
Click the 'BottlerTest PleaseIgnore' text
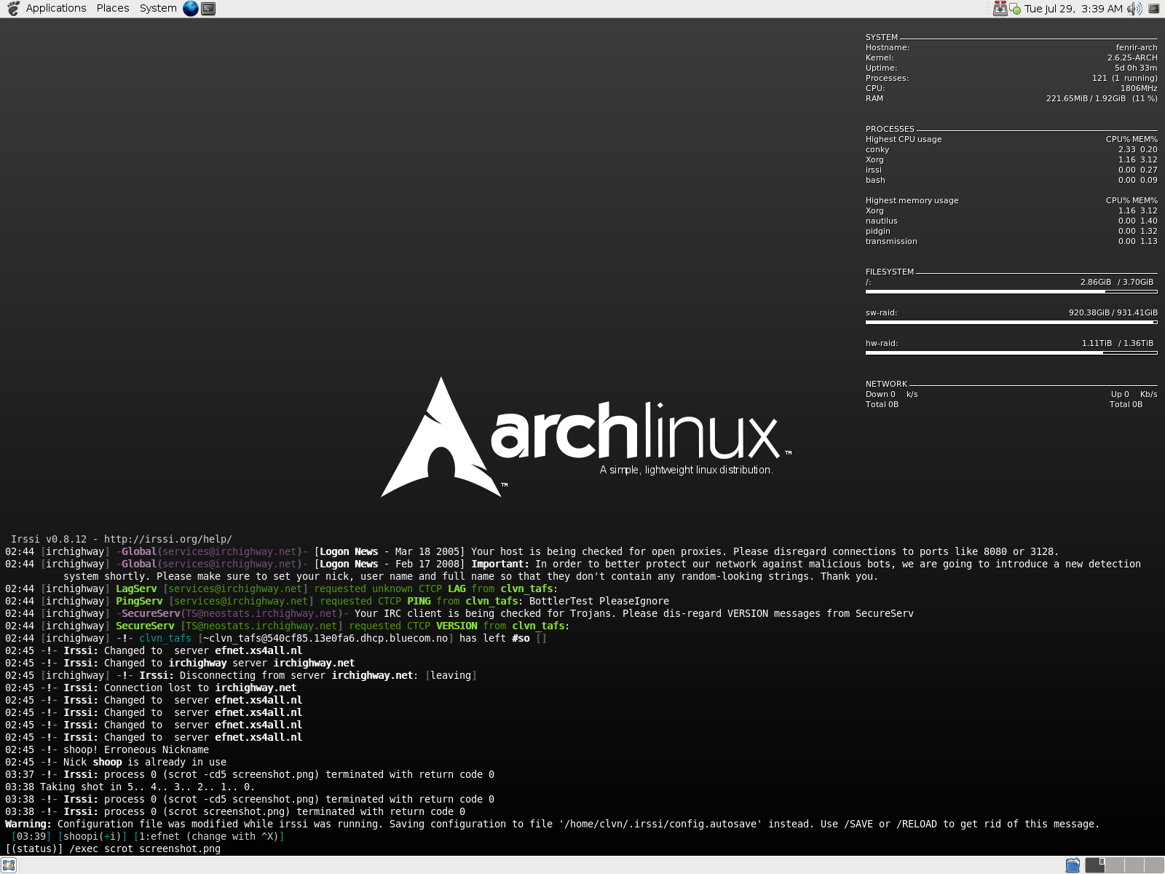pyautogui.click(x=599, y=601)
